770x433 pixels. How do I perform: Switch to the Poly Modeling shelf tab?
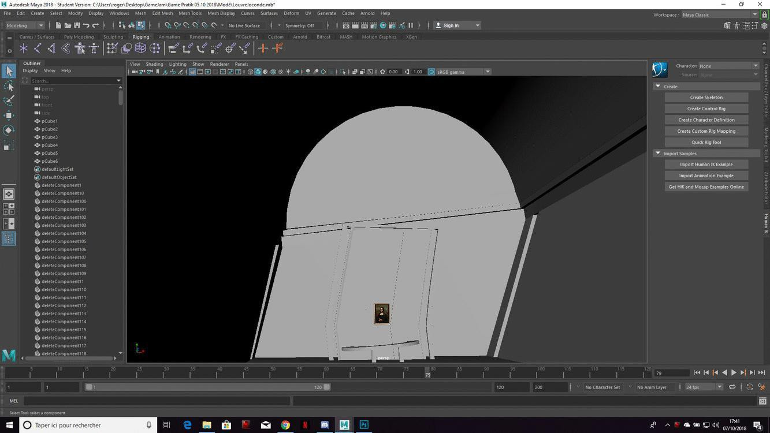[79, 37]
